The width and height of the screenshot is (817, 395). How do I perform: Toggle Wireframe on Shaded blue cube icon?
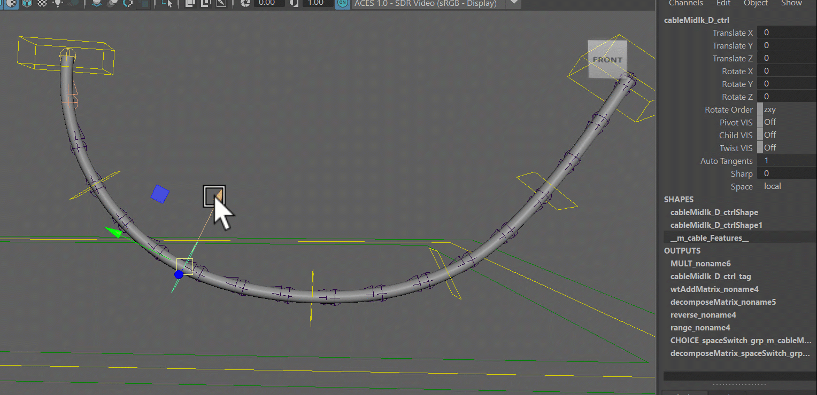27,3
